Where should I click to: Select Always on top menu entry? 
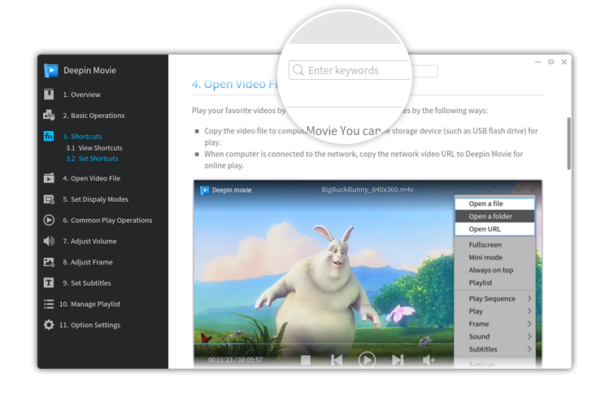[495, 270]
